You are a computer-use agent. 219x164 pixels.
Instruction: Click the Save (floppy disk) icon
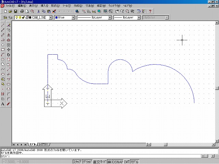(x=15, y=11)
